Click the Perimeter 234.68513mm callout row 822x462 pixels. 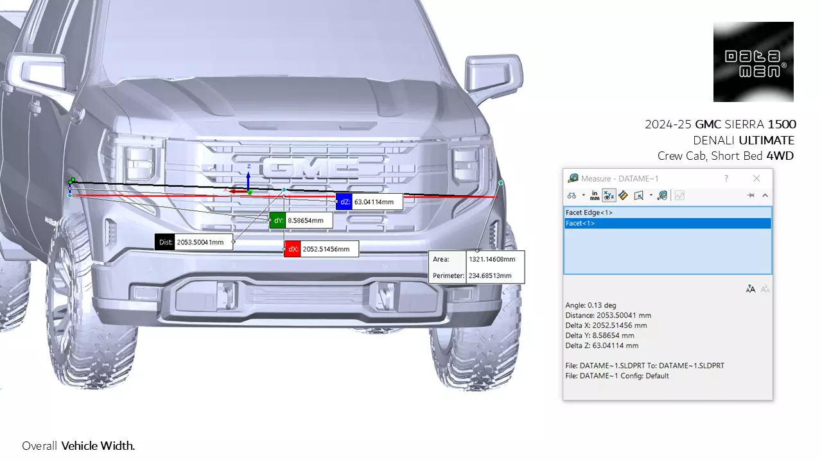477,275
